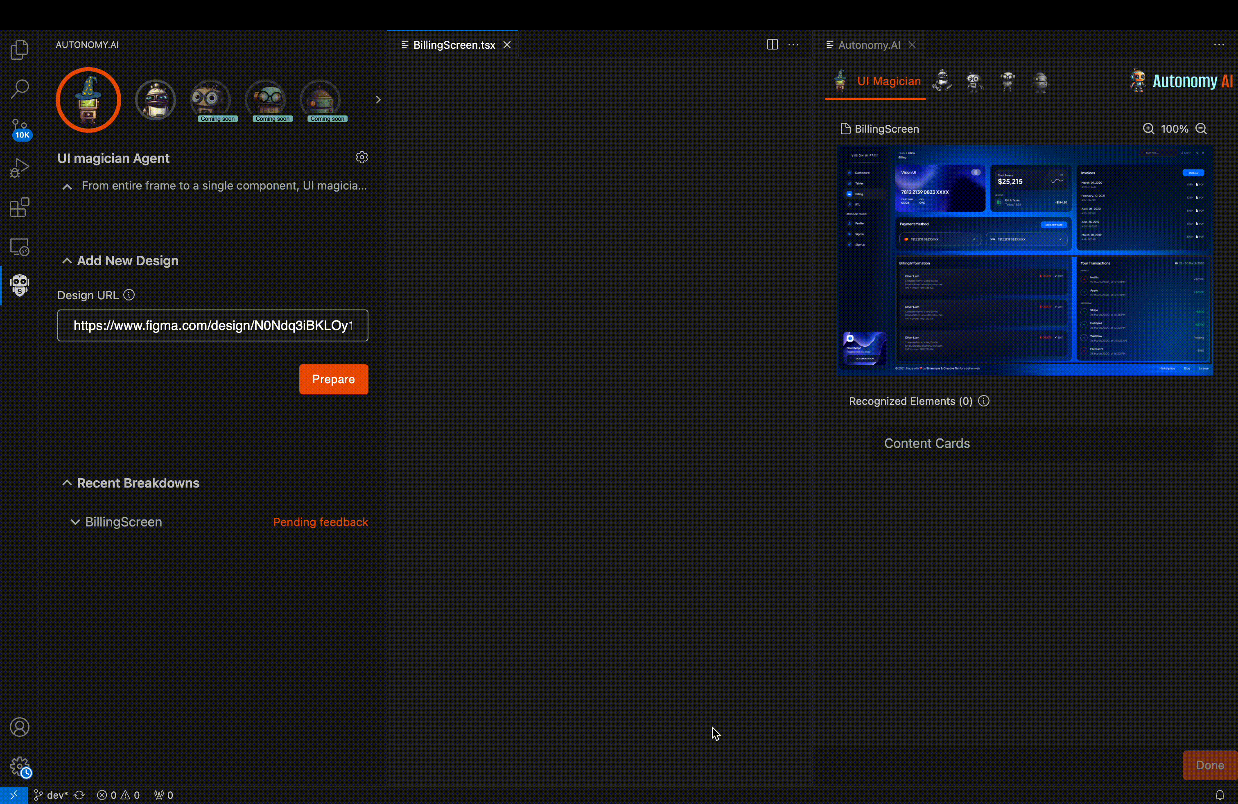Open Remote Explorer in activity bar
Viewport: 1238px width, 804px height.
(19, 247)
